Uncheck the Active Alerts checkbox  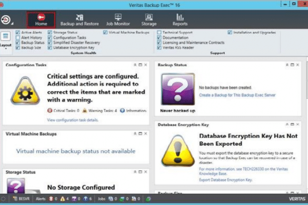click(x=18, y=33)
